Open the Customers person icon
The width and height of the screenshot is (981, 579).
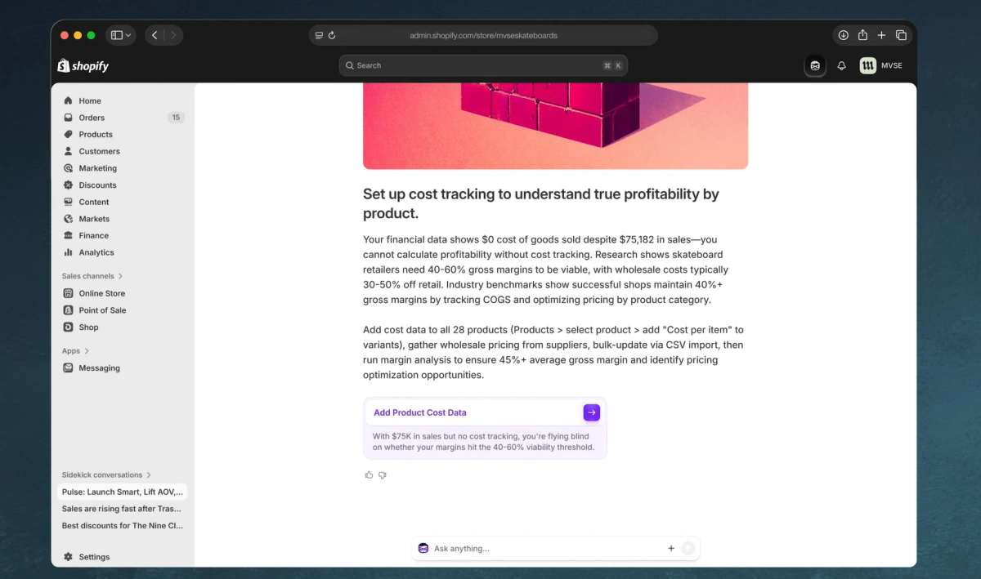[69, 151]
